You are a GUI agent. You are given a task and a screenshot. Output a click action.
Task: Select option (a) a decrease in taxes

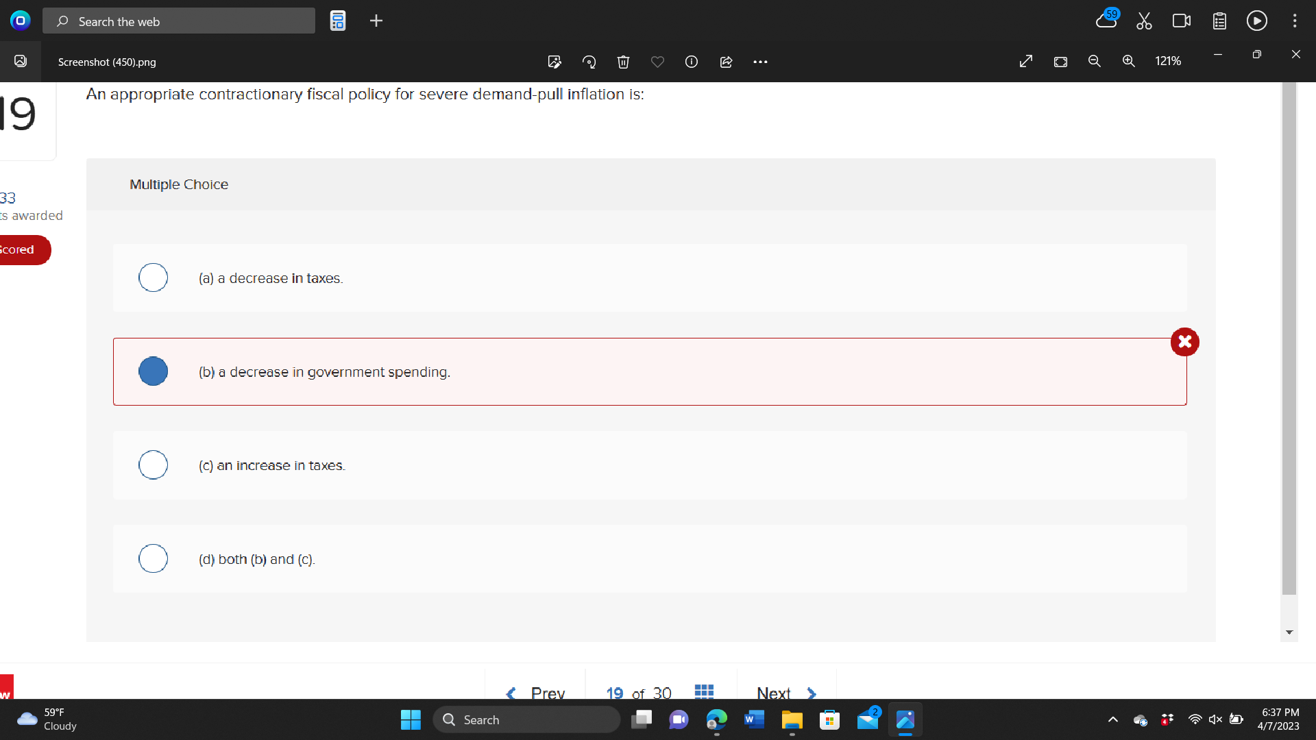point(154,278)
